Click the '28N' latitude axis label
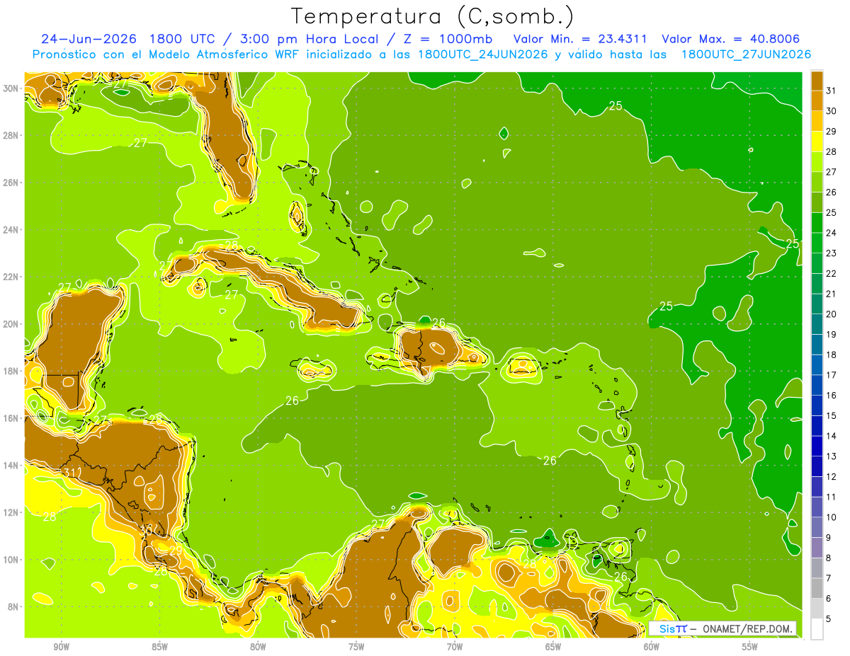 click(12, 135)
